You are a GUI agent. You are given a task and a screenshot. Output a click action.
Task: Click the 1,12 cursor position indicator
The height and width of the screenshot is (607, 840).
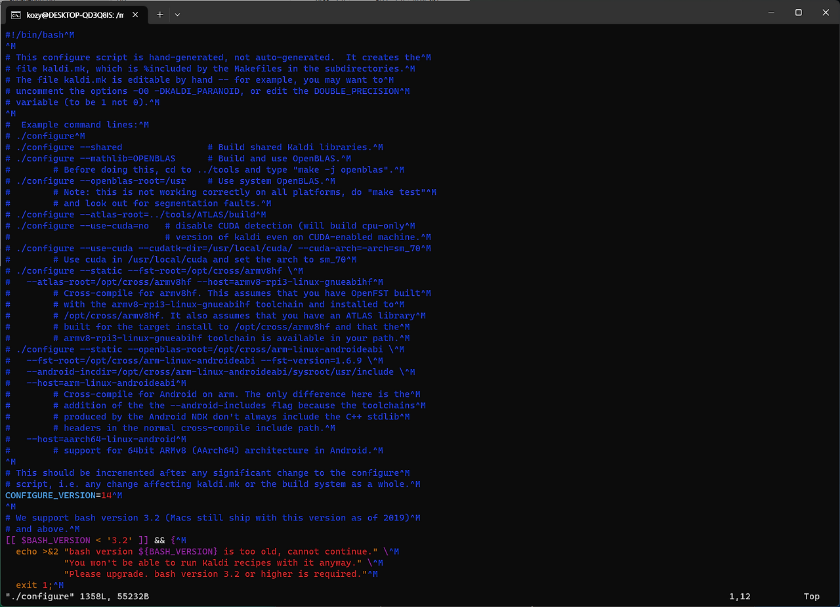click(x=739, y=597)
